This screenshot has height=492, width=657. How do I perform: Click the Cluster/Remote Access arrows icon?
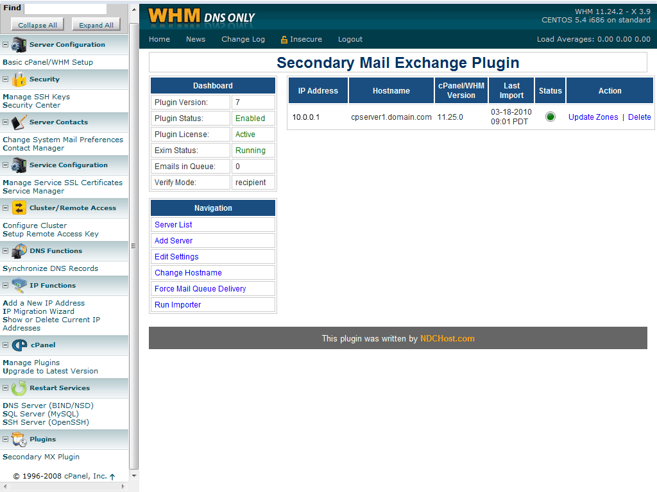click(x=19, y=208)
